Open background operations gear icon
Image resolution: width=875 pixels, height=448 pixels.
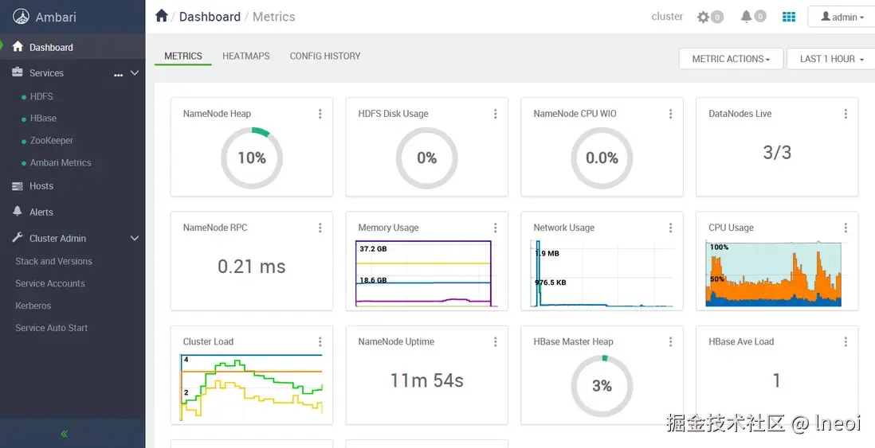tap(704, 17)
